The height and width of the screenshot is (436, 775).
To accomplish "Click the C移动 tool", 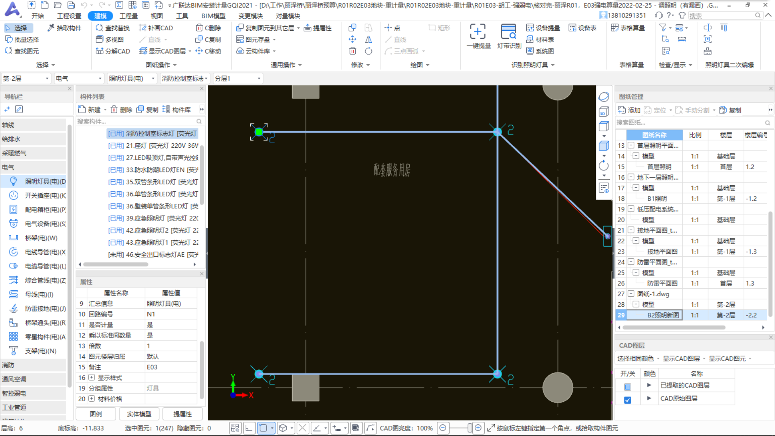I will 208,51.
